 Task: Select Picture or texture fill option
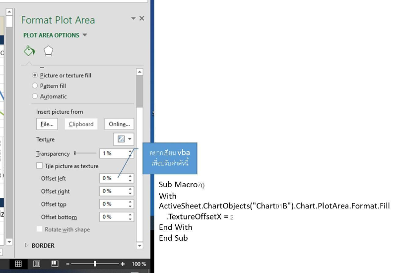tap(35, 75)
